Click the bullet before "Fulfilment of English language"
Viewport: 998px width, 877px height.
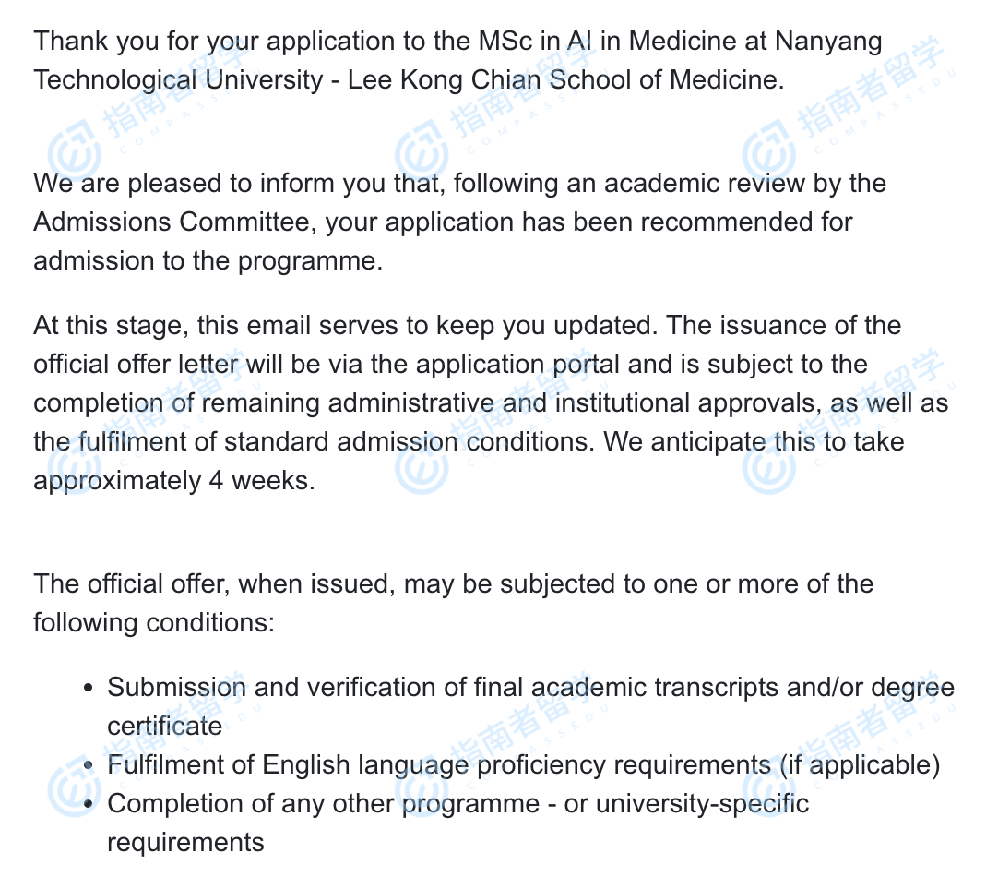pyautogui.click(x=89, y=765)
